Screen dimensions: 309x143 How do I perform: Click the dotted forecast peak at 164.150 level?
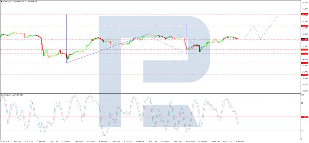(x=279, y=14)
